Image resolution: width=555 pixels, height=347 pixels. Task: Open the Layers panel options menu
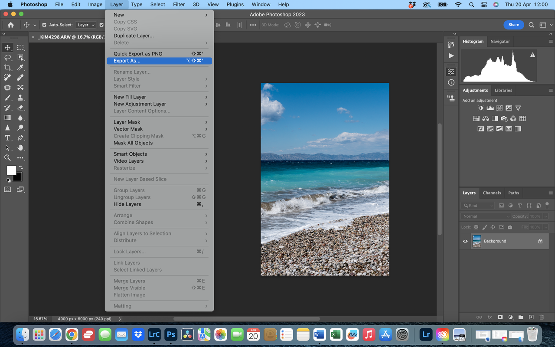point(551,193)
